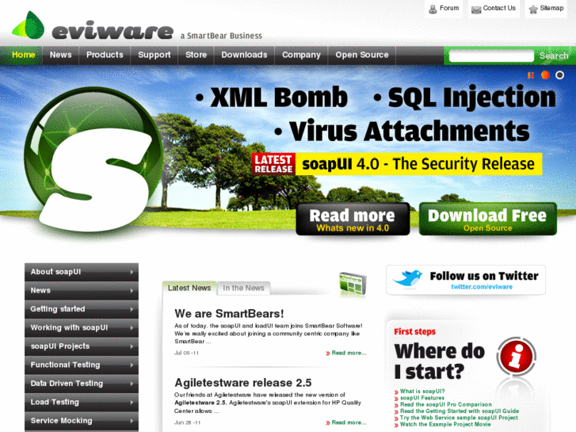576x432 pixels.
Task: Open Agiletestware release 2.5 headline
Action: pos(242,383)
